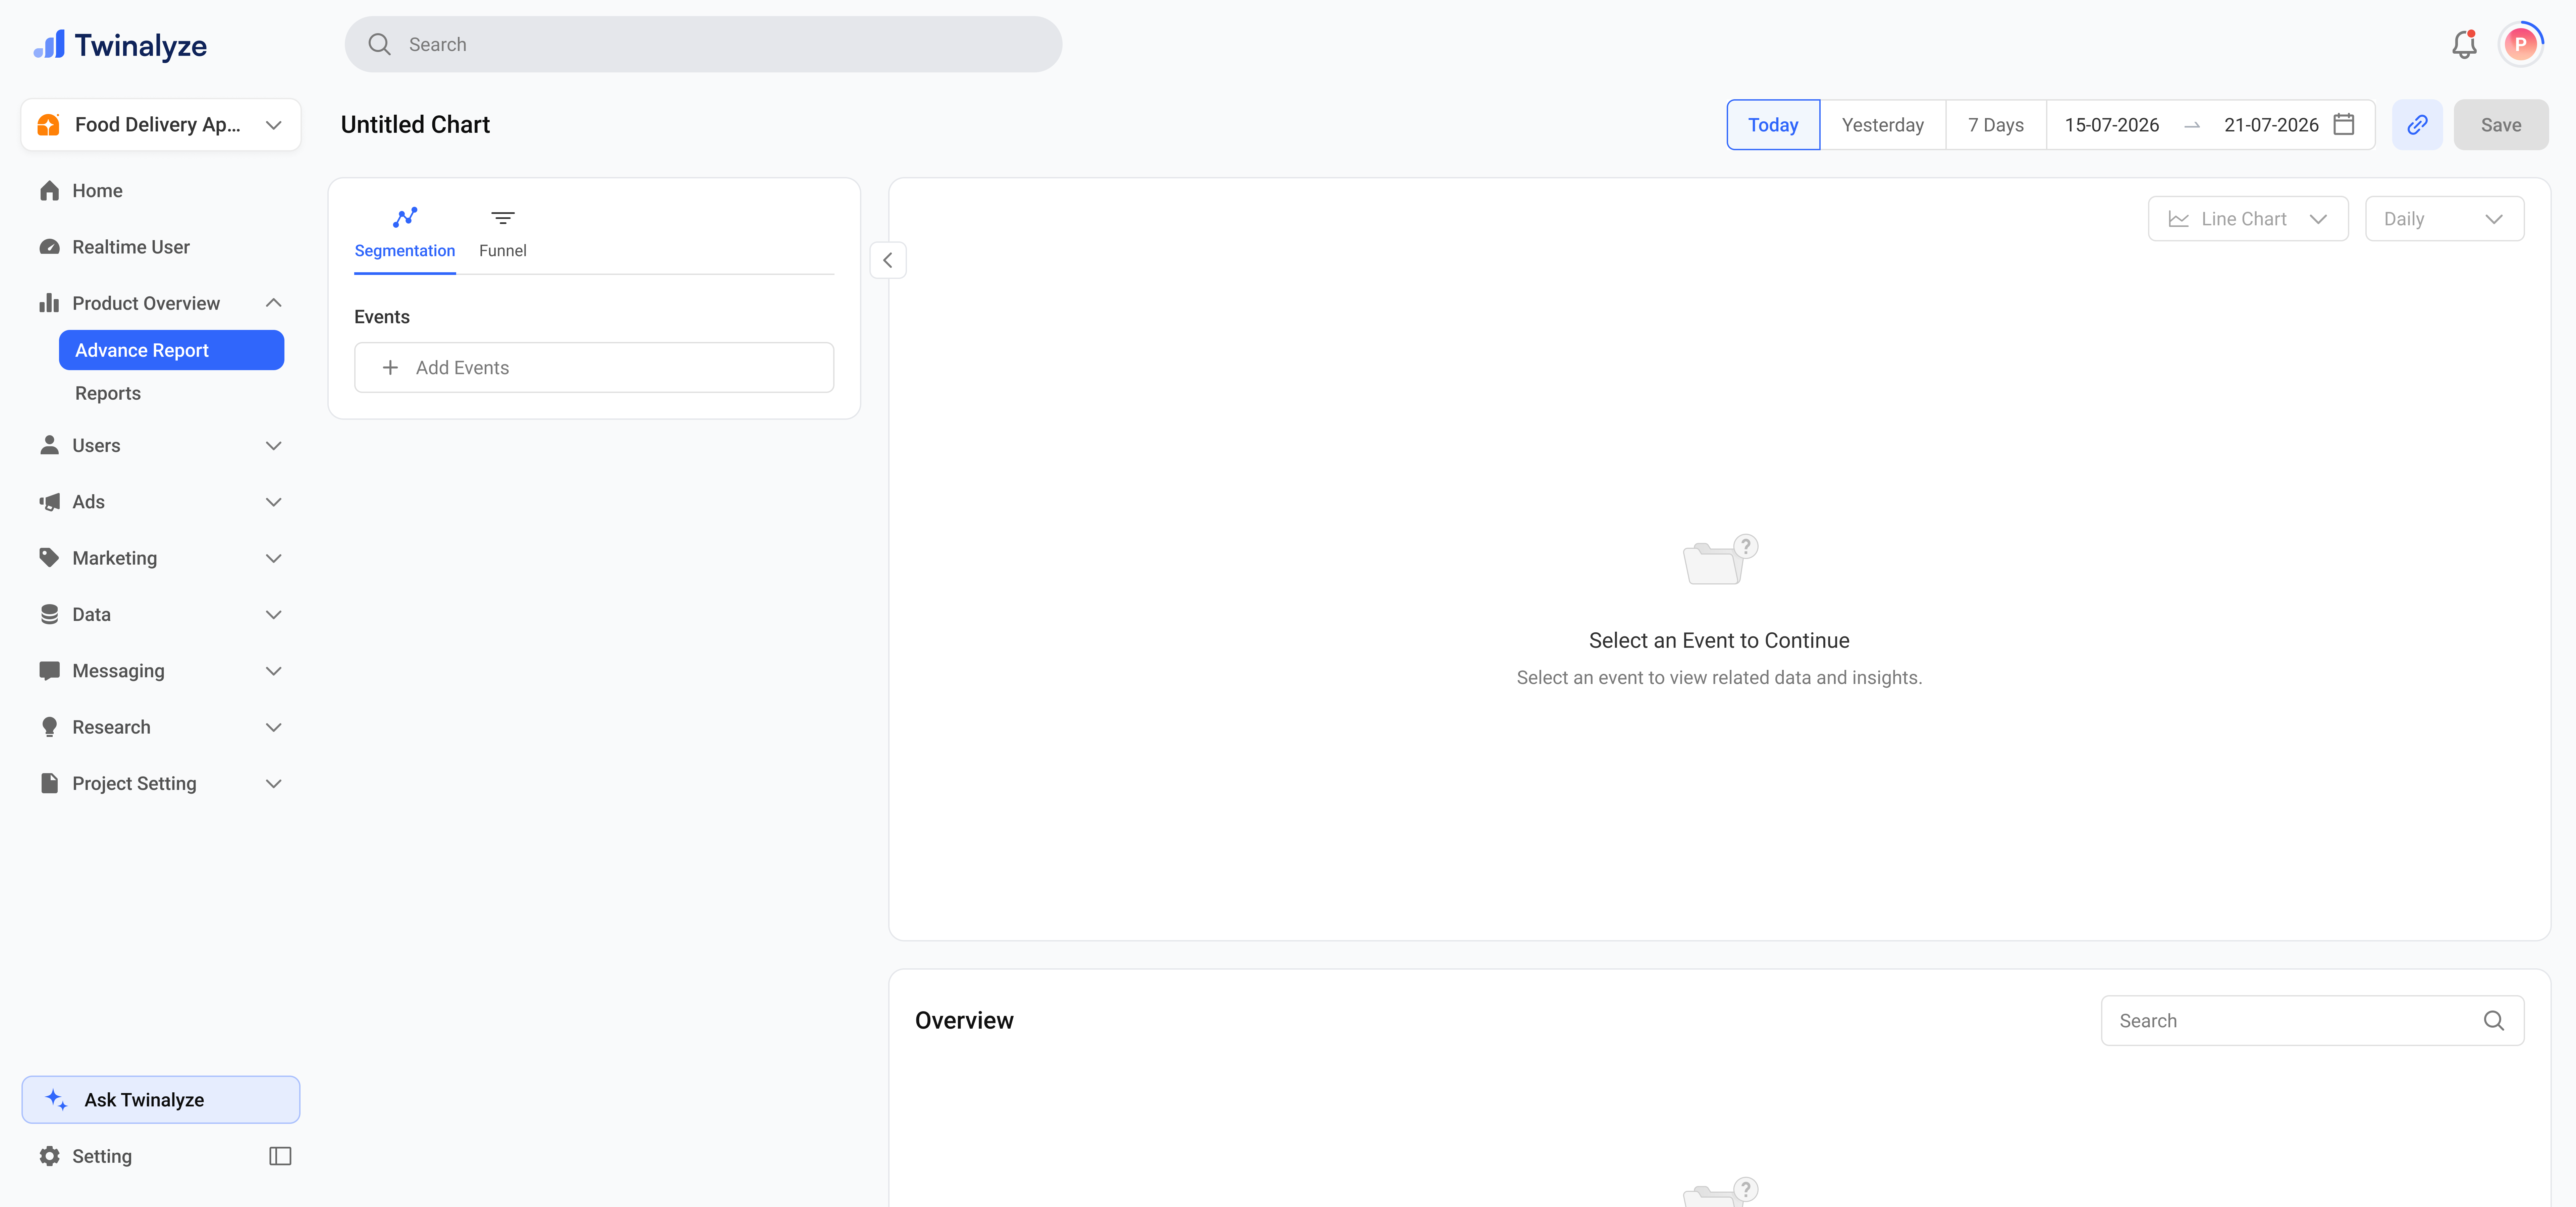
Task: Click the Data database icon
Action: tap(49, 615)
